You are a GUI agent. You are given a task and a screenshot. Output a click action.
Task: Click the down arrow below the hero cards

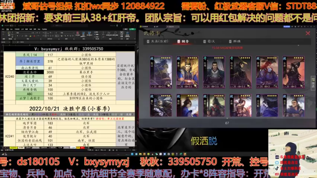point(227,118)
